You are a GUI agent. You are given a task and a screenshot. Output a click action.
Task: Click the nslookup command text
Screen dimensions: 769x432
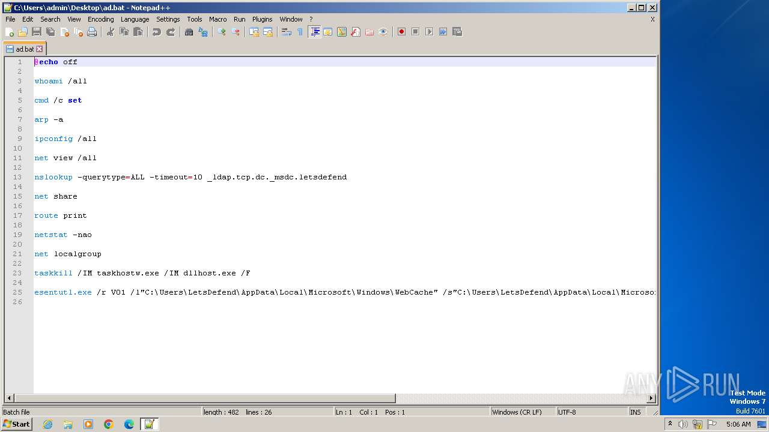click(x=53, y=177)
